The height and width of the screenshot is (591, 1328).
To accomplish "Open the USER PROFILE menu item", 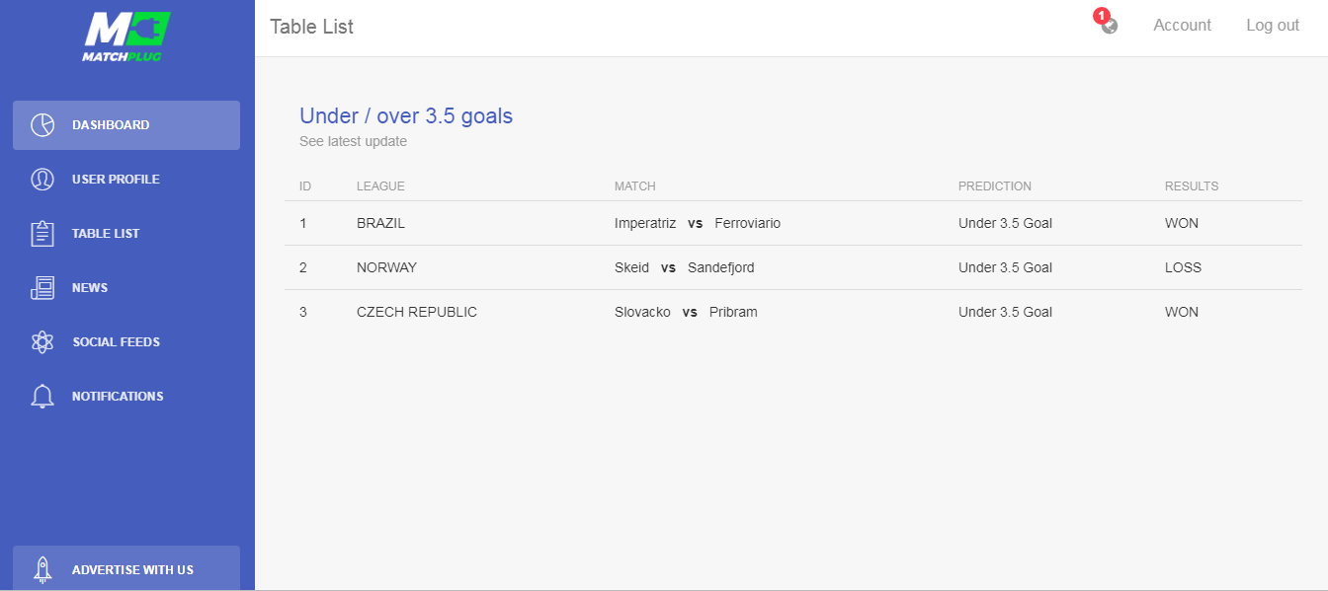I will point(126,180).
